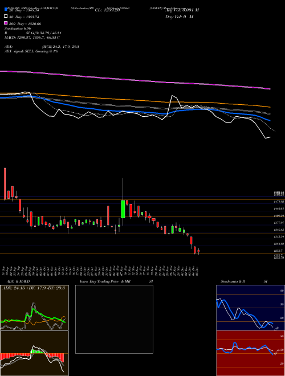
Task: Click the 'Intra Day Trading Price & MR' title
Action: 105,281
